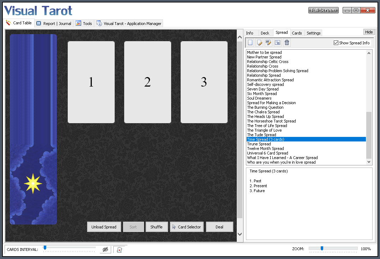
Task: Click the blue tarot deck stack
Action: point(34,129)
